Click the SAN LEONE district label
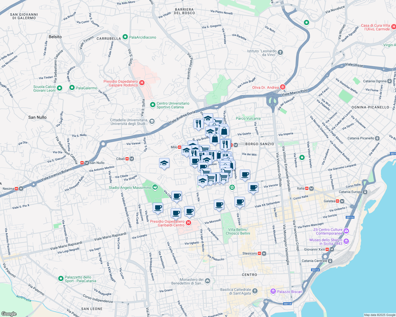The width and height of the screenshot is (396, 317). [x=92, y=309]
